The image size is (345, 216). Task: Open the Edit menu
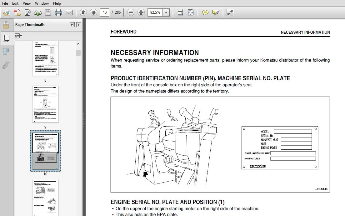click(15, 3)
